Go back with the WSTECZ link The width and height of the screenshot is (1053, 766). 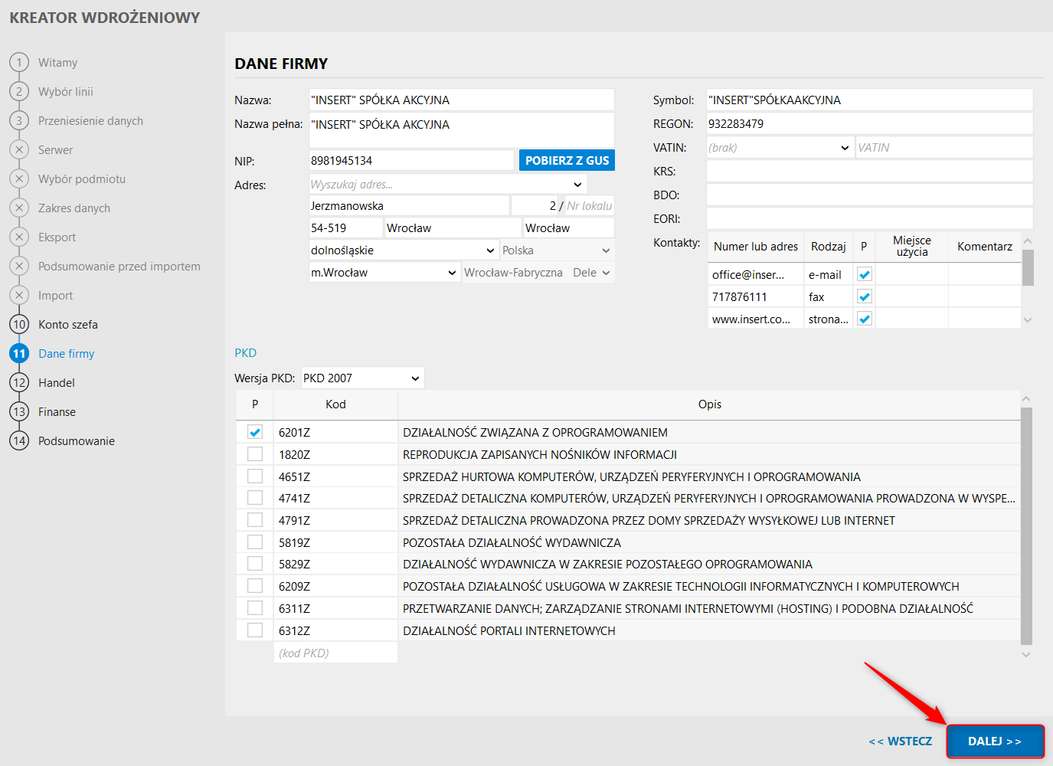(900, 741)
